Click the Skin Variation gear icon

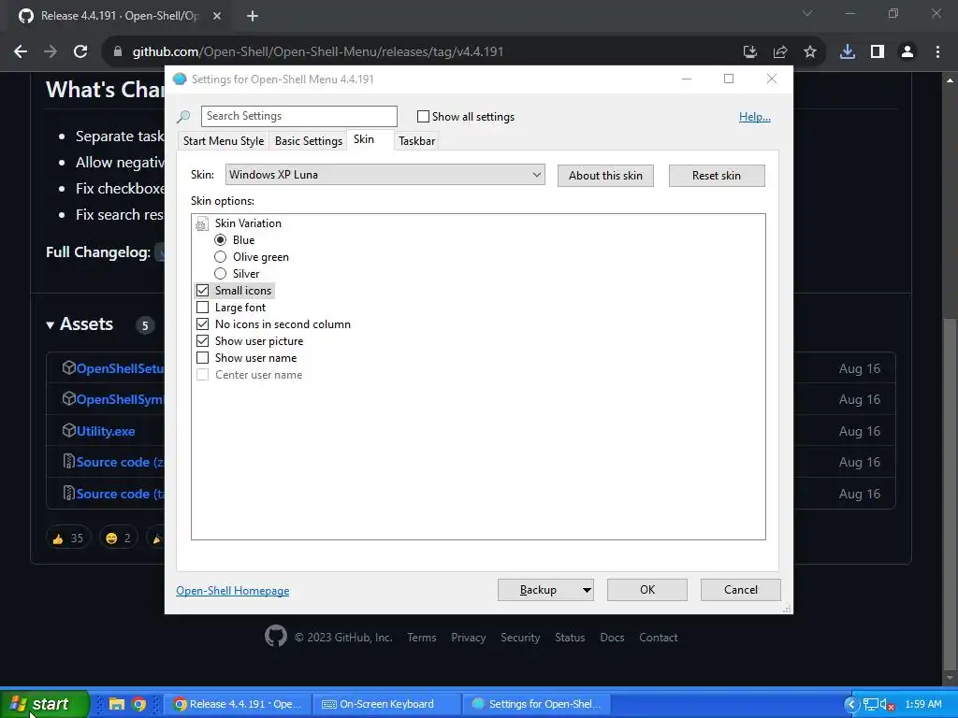coord(202,223)
